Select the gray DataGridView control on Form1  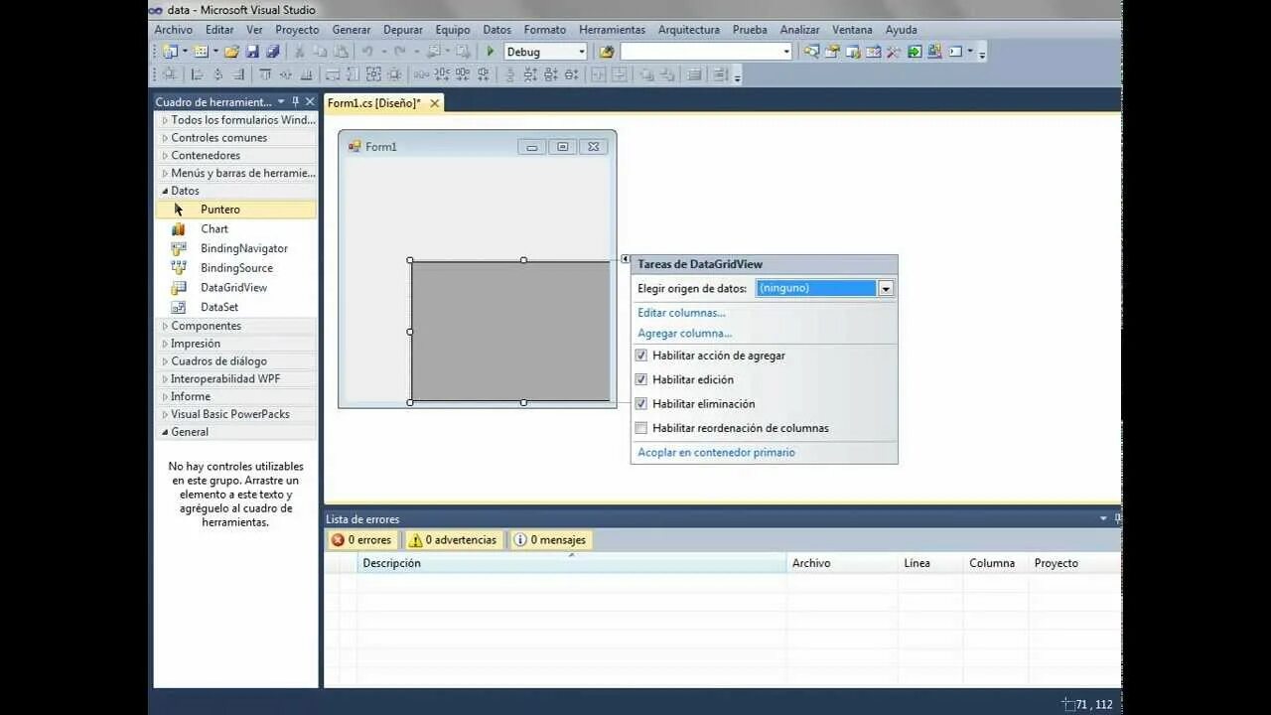click(x=510, y=332)
